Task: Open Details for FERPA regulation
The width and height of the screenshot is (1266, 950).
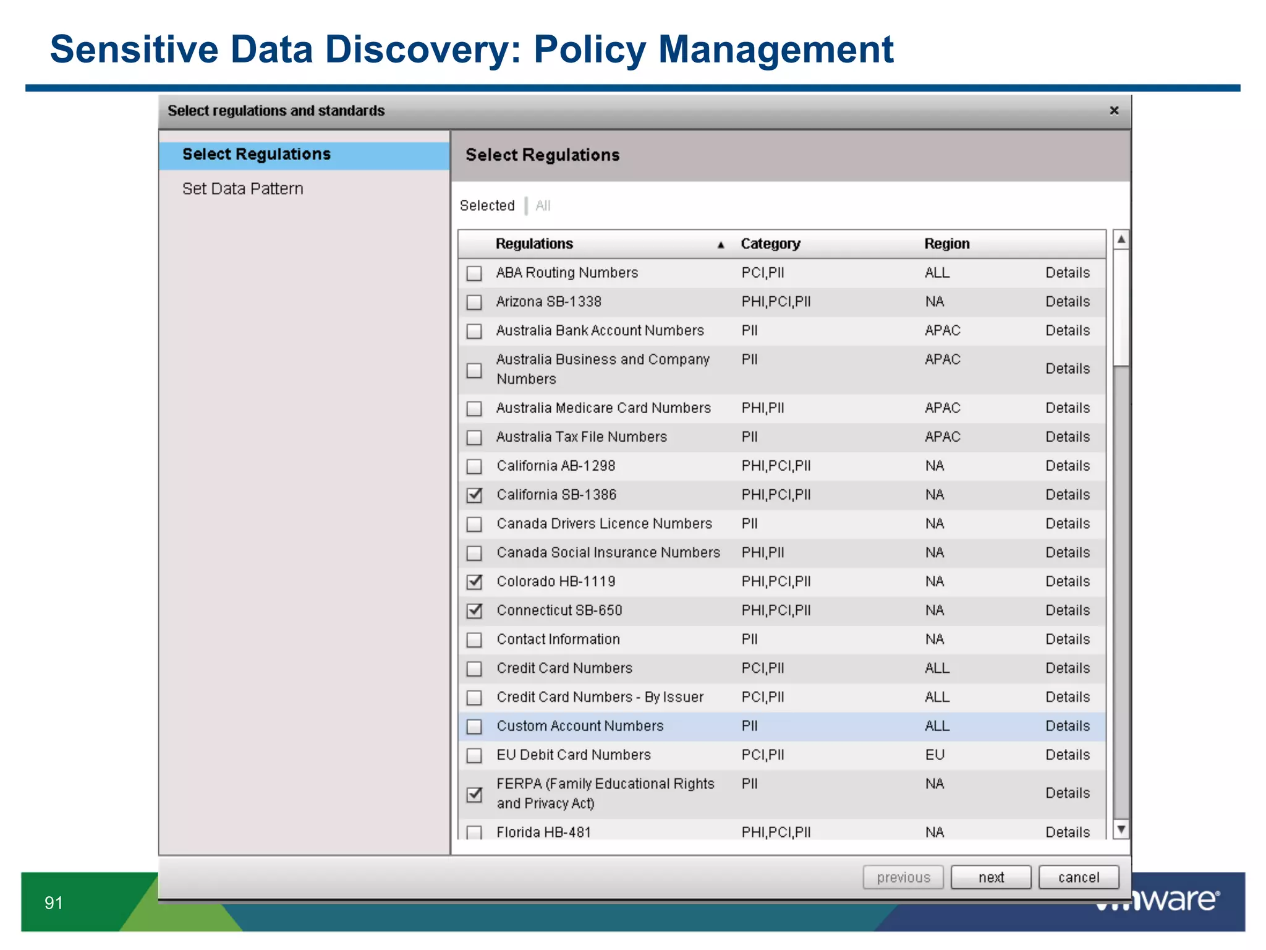Action: coord(1068,793)
